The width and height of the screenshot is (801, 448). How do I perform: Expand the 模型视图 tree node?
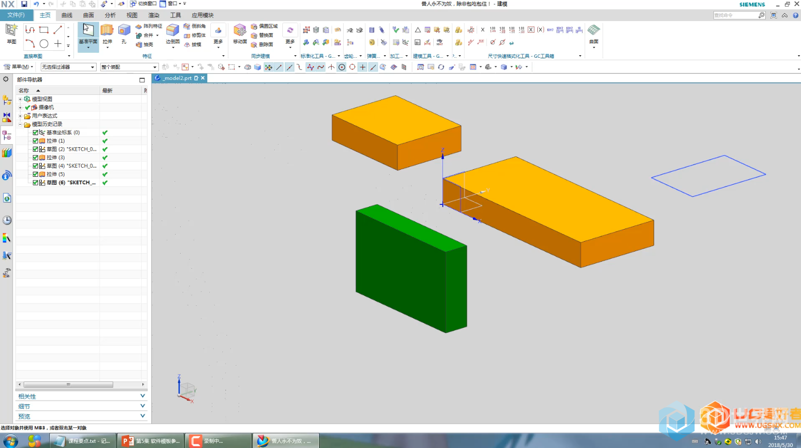(20, 99)
